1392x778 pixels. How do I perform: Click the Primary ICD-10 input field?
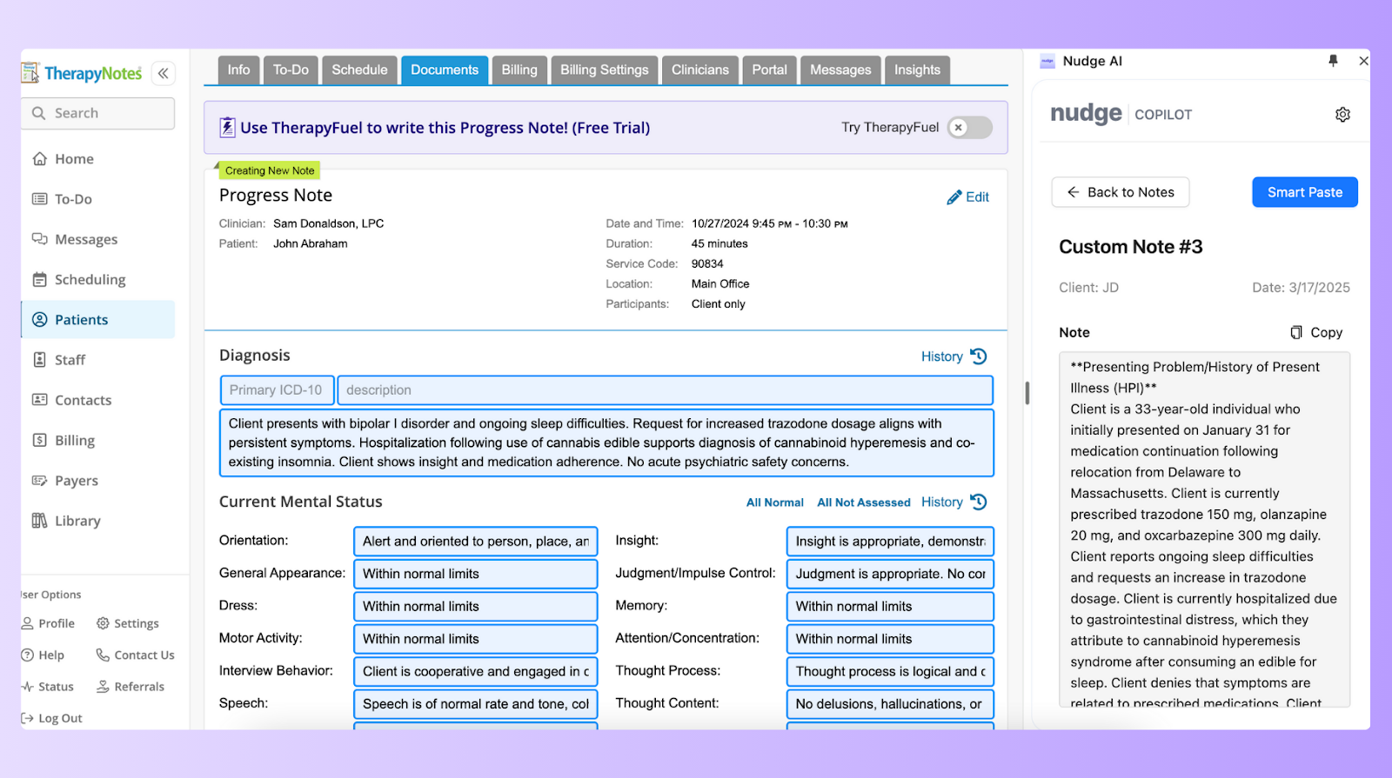click(x=277, y=390)
